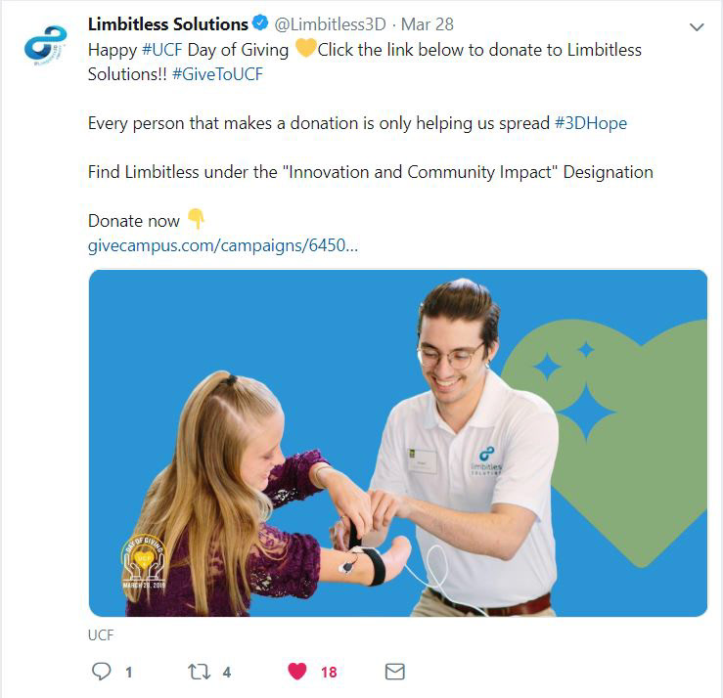This screenshot has height=698, width=723.
Task: Unlike the tweet via the red heart
Action: (297, 672)
